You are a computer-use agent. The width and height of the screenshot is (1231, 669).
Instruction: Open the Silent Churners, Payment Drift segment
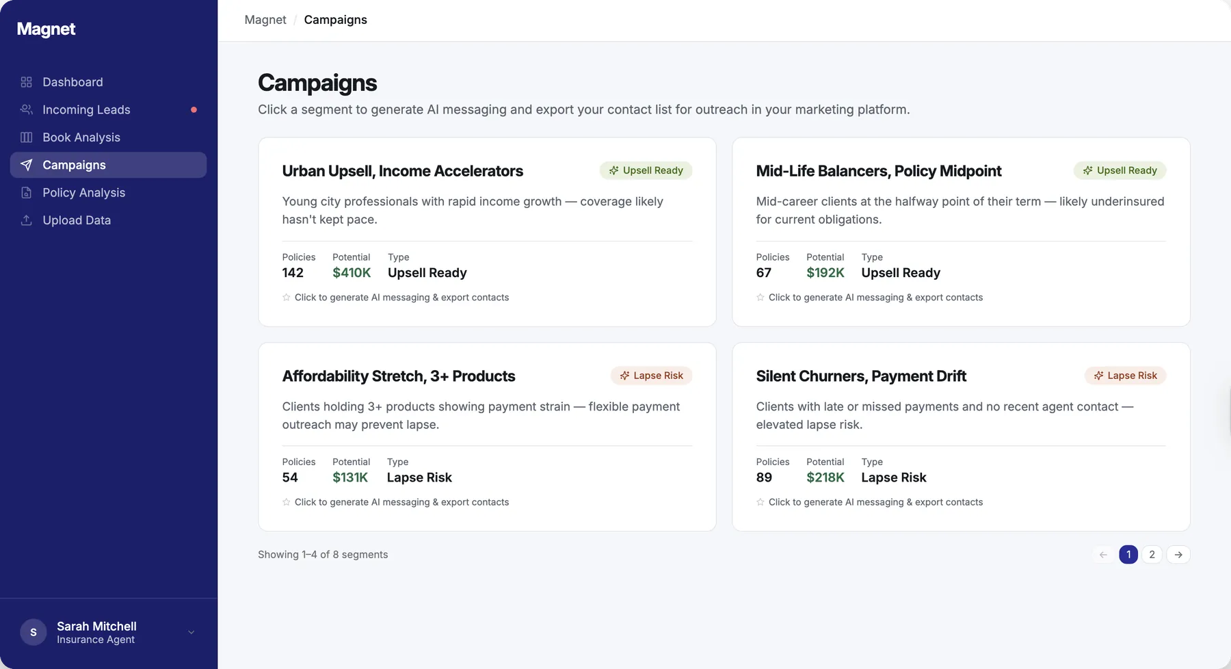pyautogui.click(x=961, y=437)
